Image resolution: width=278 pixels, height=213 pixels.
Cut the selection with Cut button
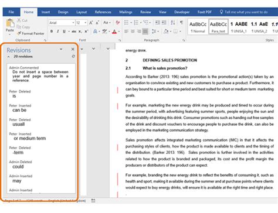click(x=22, y=20)
